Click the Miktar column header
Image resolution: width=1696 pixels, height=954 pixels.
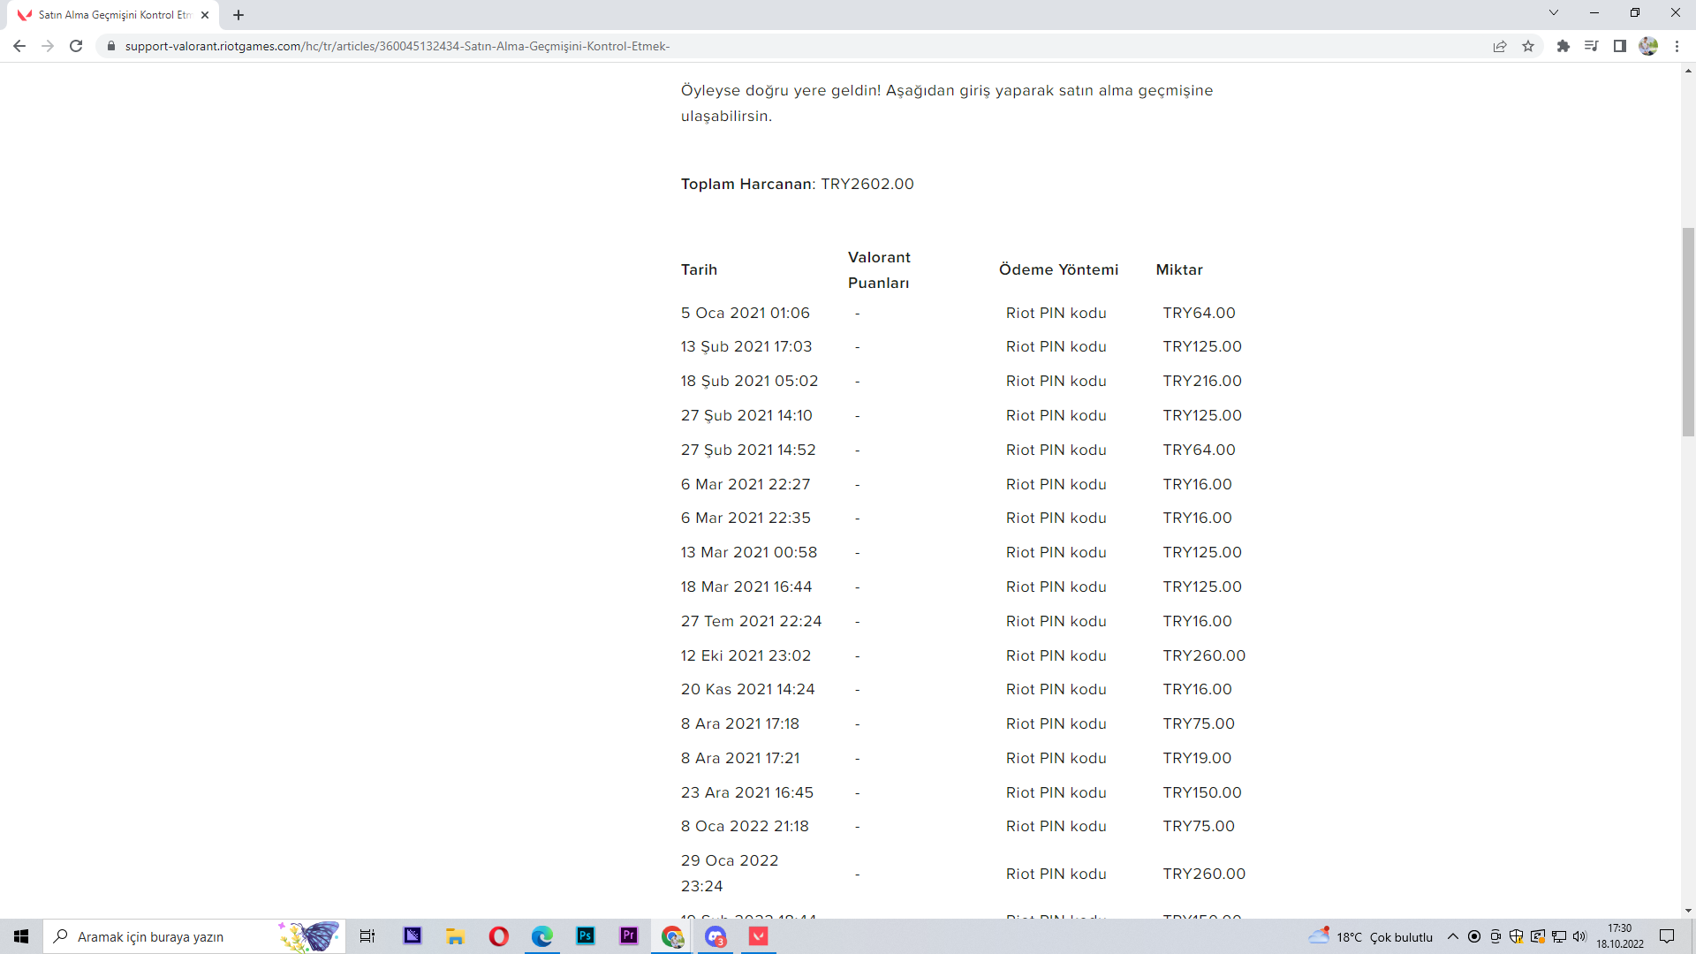tap(1179, 269)
